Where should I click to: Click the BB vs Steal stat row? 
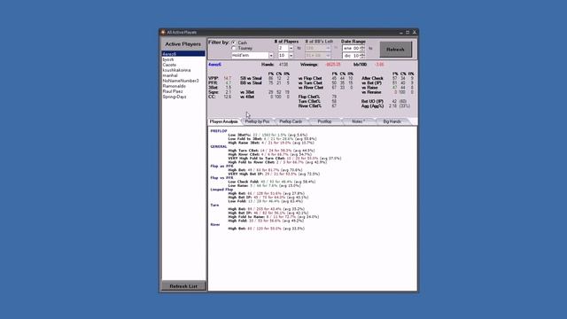tap(265, 82)
